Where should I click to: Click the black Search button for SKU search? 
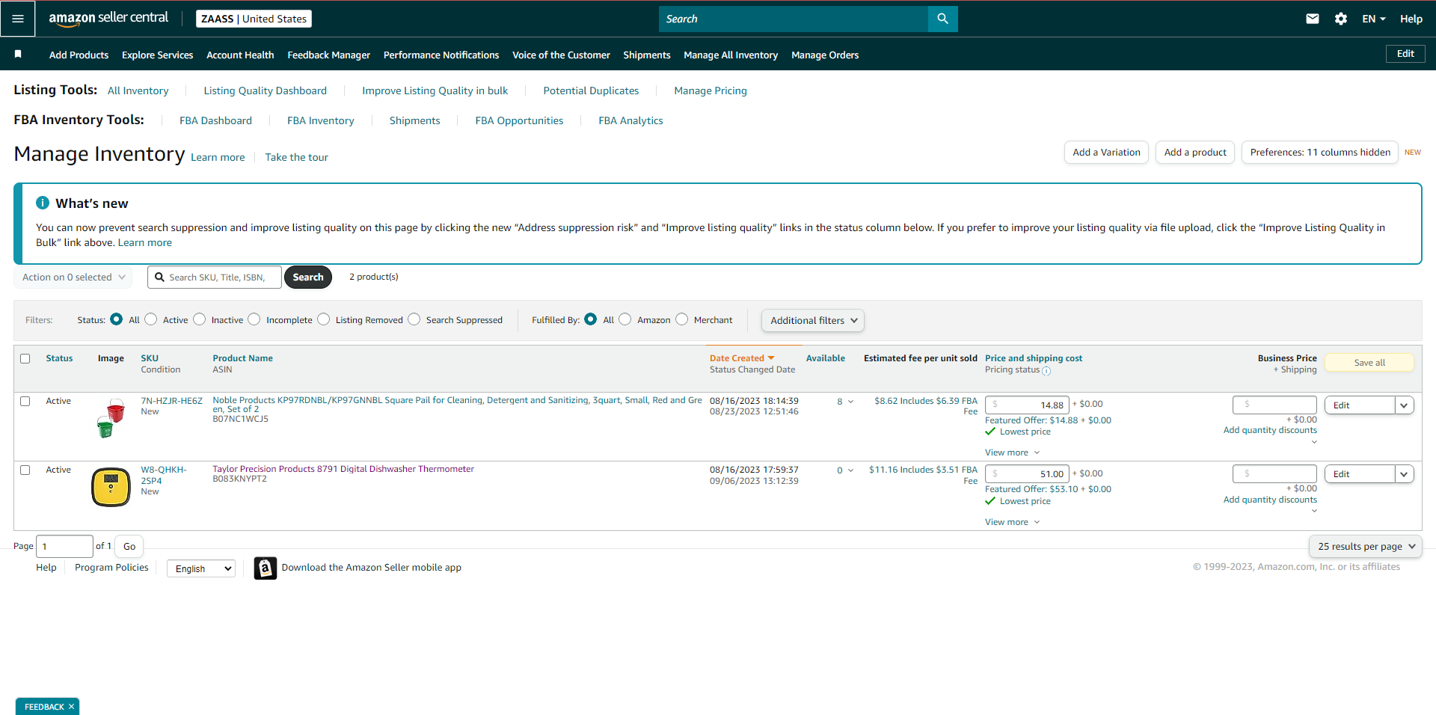(308, 277)
